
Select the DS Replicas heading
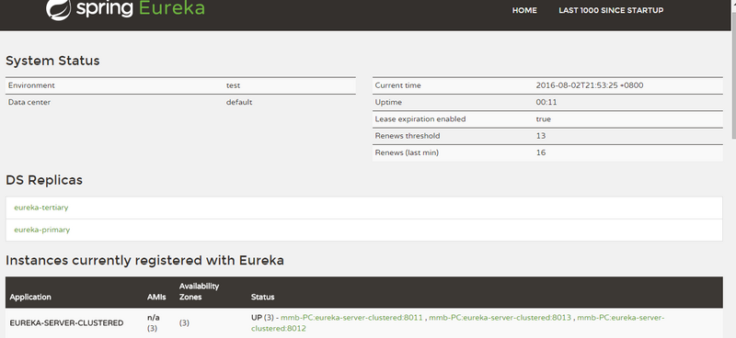[44, 180]
